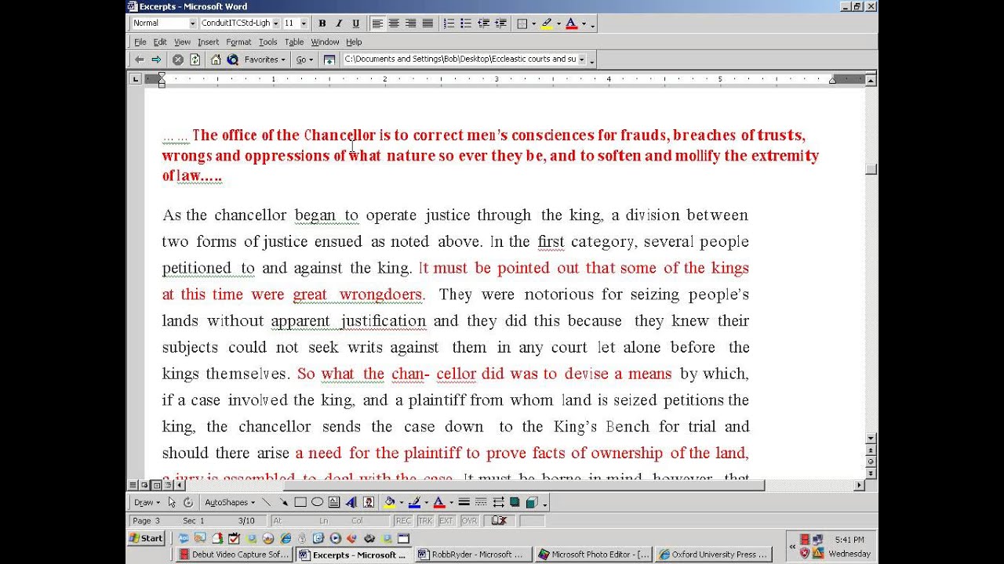Open the font size dropdown

pyautogui.click(x=304, y=23)
